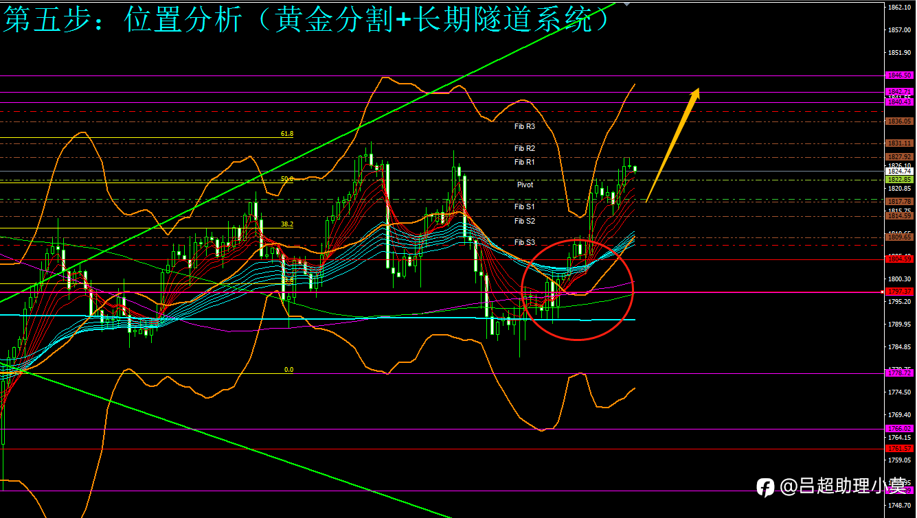Click the Pivot level label

525,185
